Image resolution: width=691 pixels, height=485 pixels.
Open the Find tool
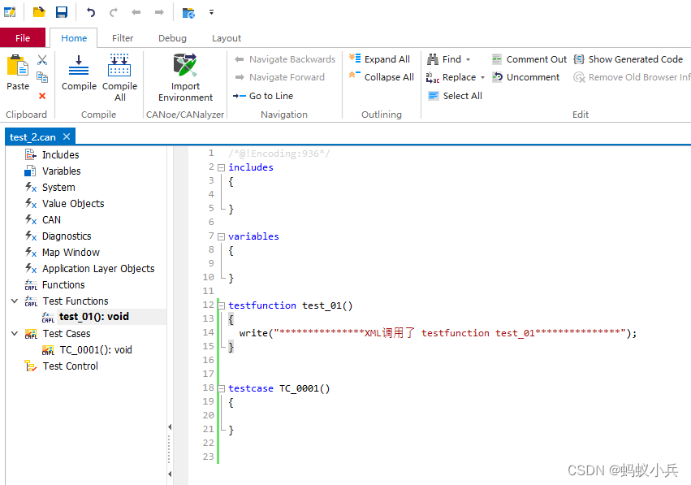[448, 58]
